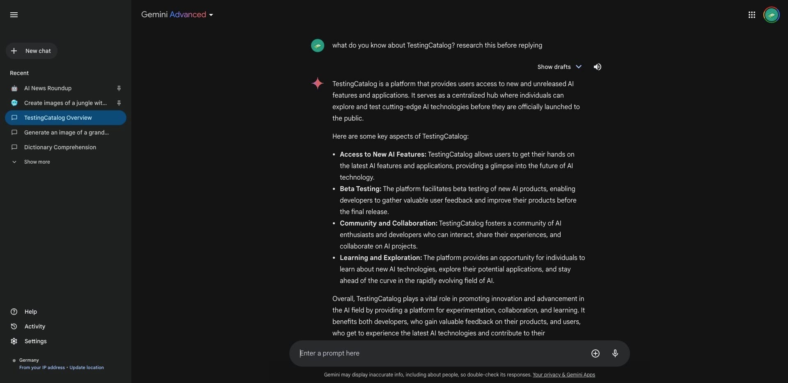788x383 pixels.
Task: Select the TestingCatalog Overview chat
Action: (x=66, y=118)
